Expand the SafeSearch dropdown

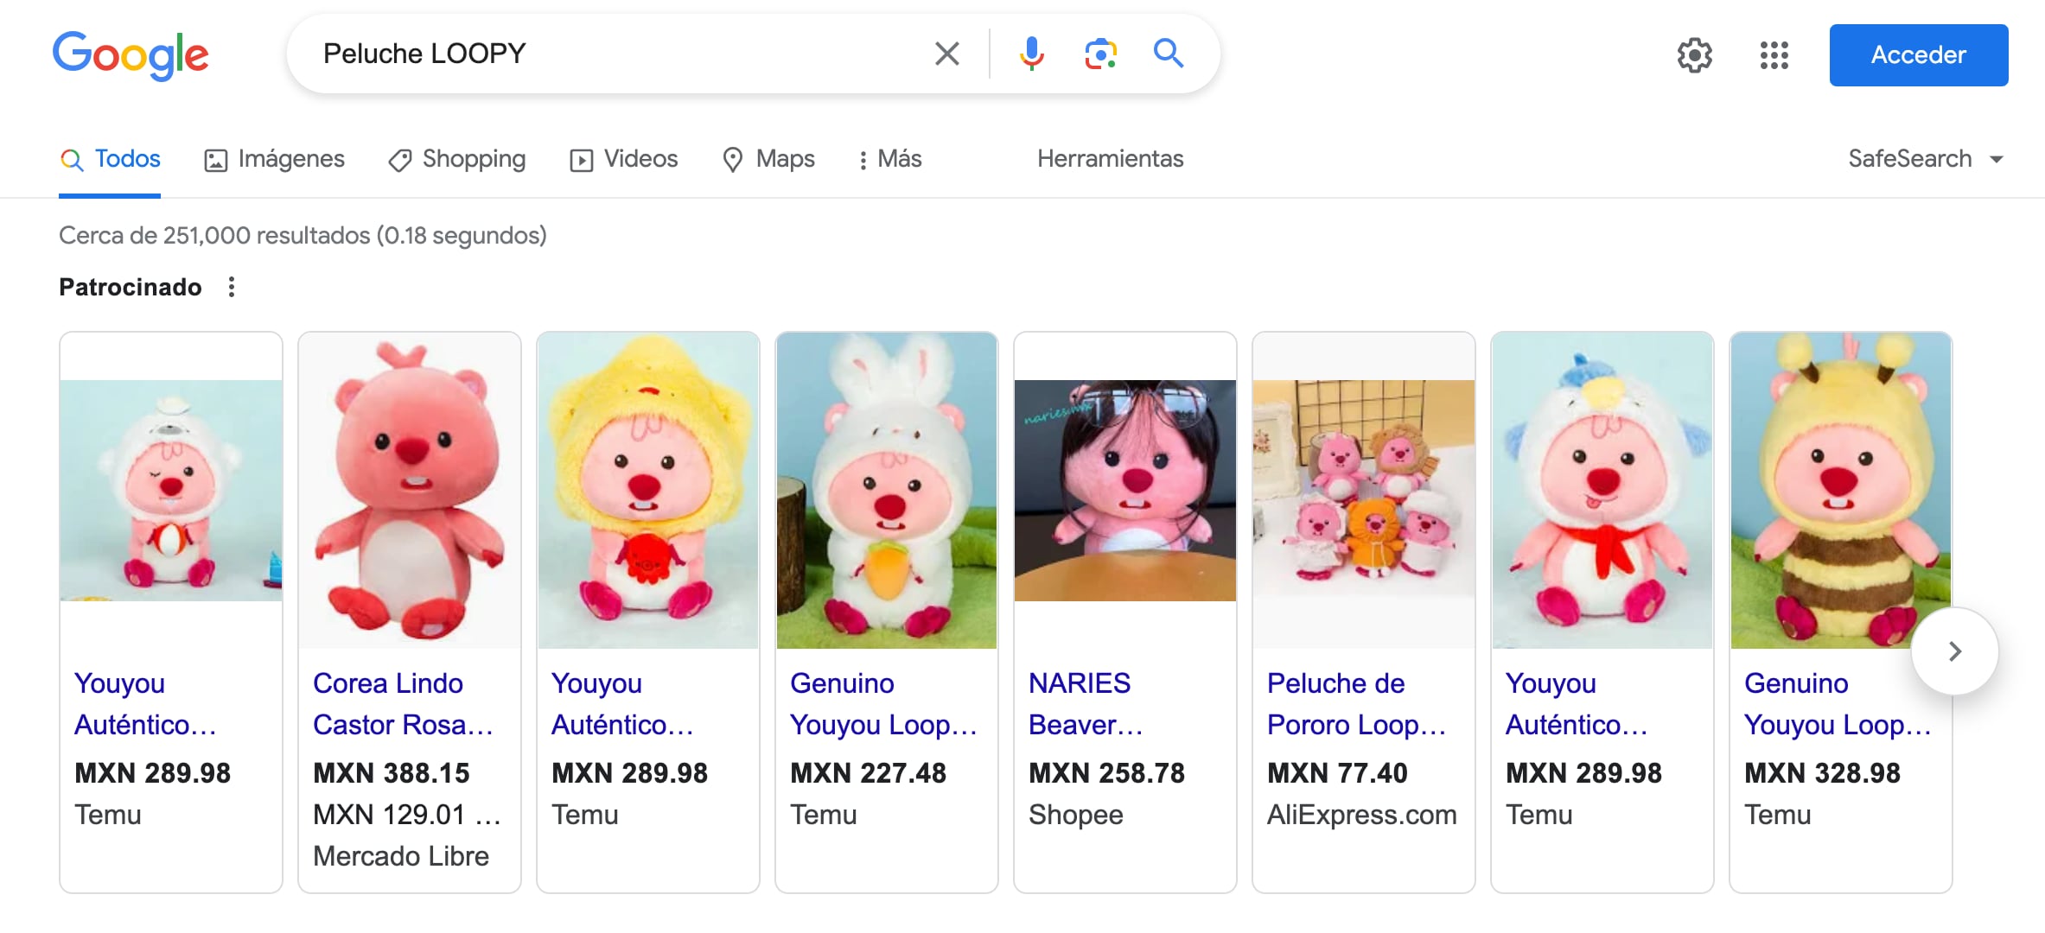[1925, 159]
